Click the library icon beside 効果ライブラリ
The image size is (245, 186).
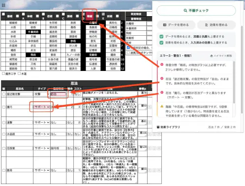point(158,127)
